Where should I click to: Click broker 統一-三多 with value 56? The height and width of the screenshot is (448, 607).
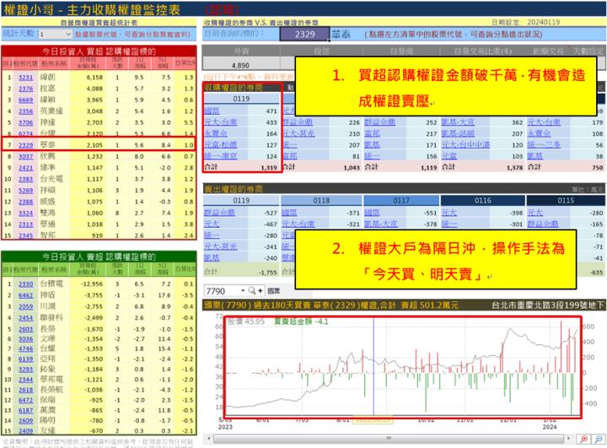(x=544, y=144)
